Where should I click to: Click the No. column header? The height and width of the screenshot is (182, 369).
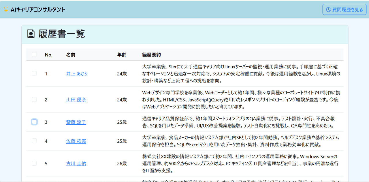pyautogui.click(x=48, y=55)
